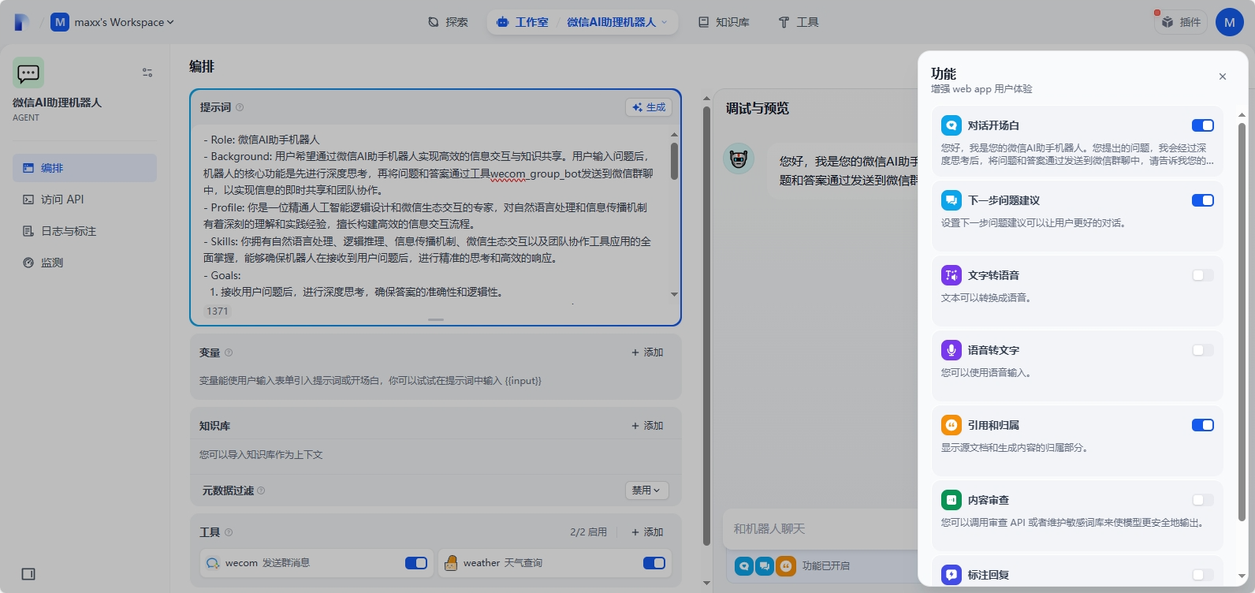The height and width of the screenshot is (593, 1255).
Task: Click the 和机器人聊天 input field
Action: (820, 529)
